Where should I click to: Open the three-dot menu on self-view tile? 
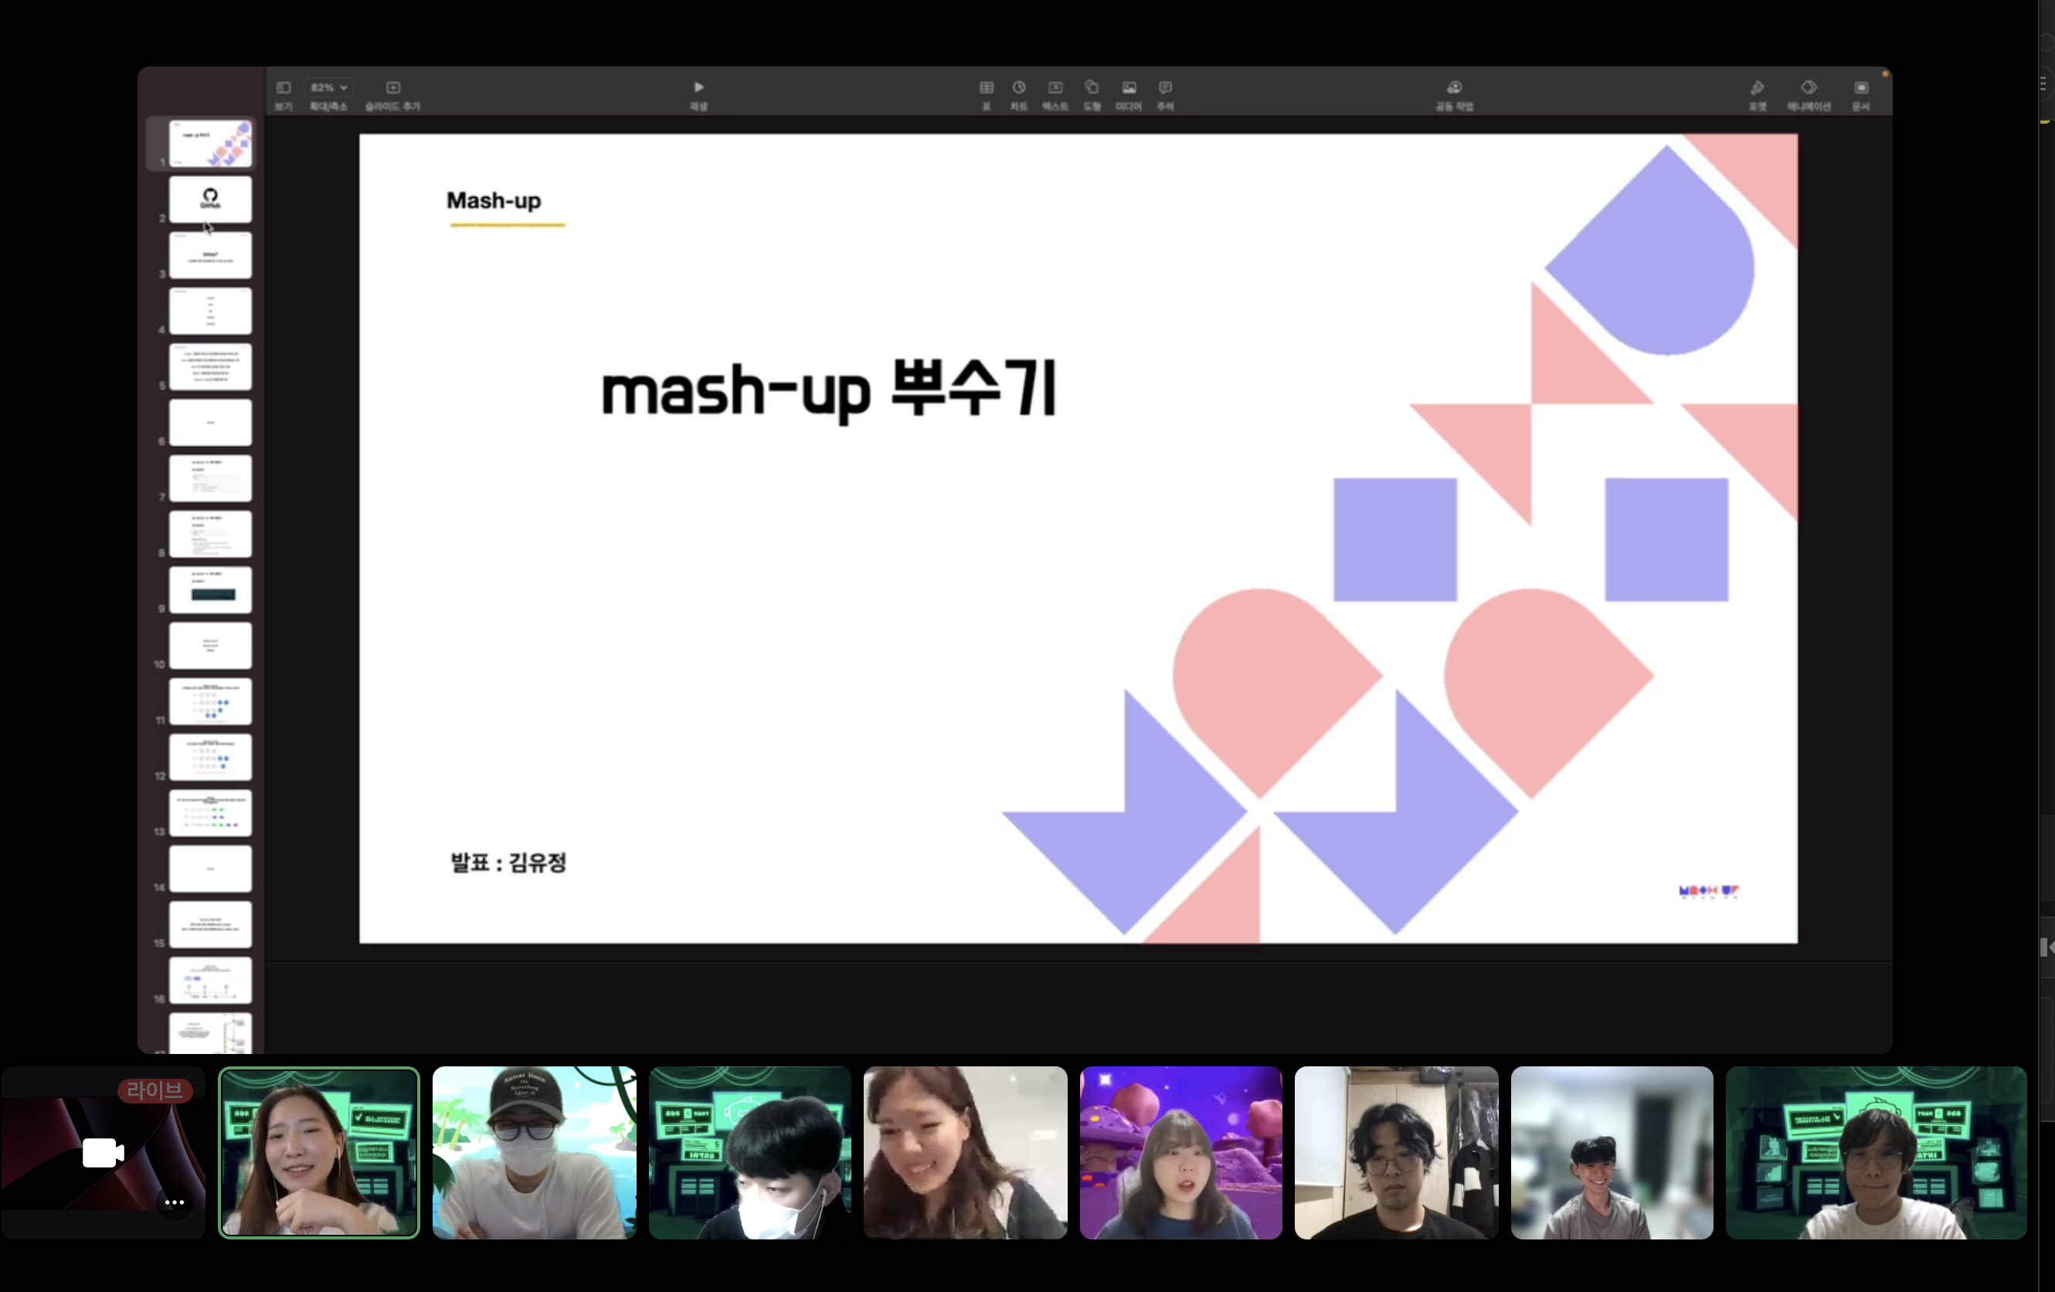click(174, 1202)
